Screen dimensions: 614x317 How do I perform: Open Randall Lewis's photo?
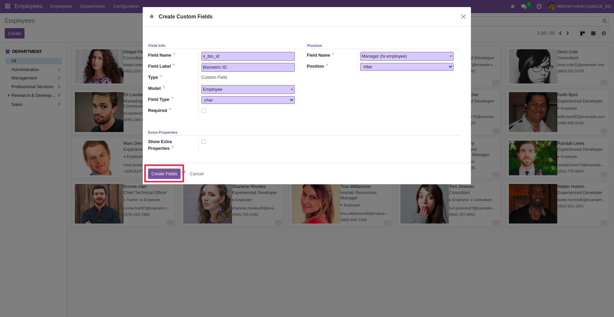click(533, 158)
